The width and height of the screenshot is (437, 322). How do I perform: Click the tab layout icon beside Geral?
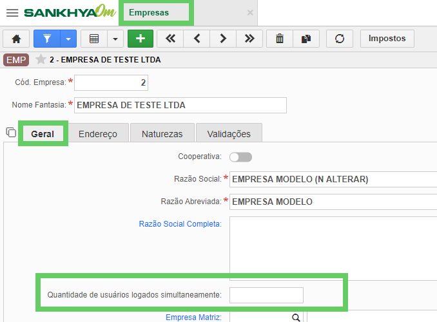tap(11, 132)
